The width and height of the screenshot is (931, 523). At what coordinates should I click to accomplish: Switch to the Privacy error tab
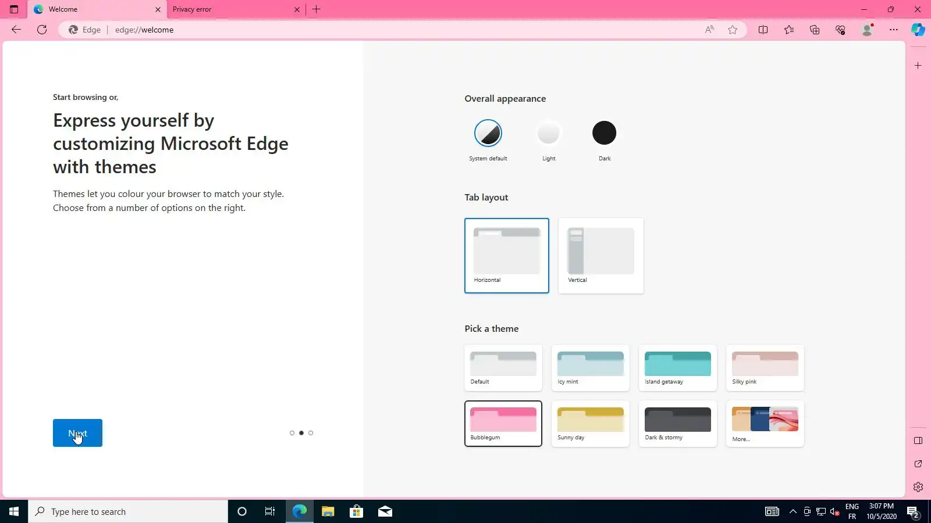236,9
